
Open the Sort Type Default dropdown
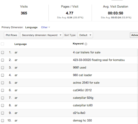(x=85, y=35)
